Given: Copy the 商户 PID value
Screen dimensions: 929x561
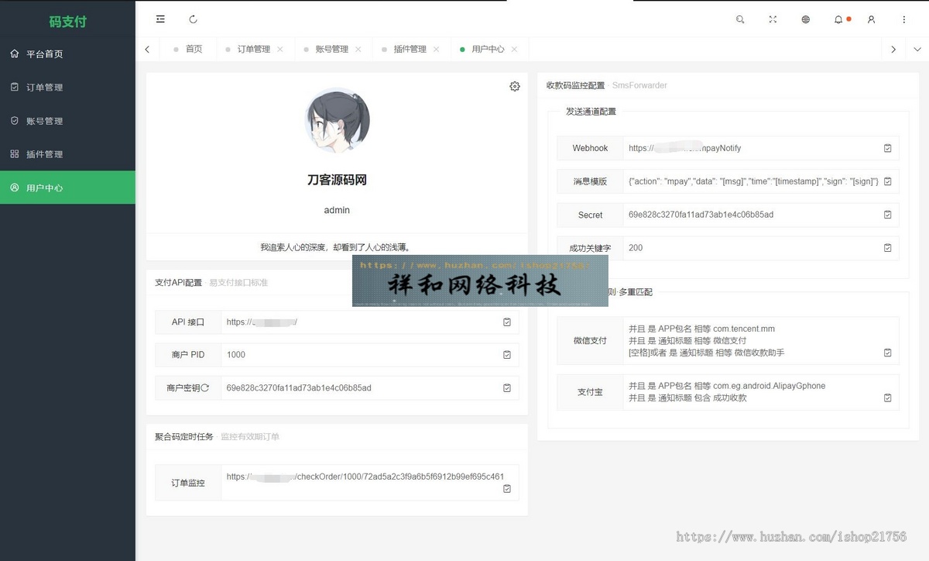Looking at the screenshot, I should 507,354.
